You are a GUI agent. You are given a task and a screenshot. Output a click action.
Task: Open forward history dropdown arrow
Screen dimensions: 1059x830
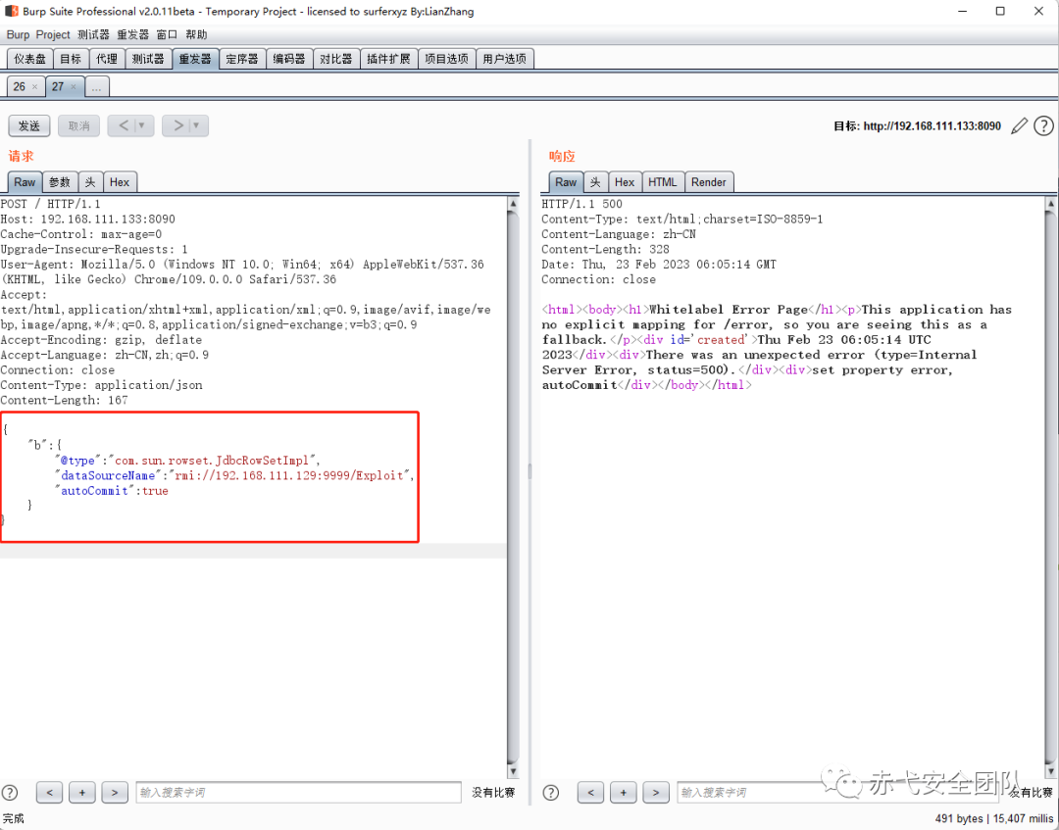click(197, 125)
